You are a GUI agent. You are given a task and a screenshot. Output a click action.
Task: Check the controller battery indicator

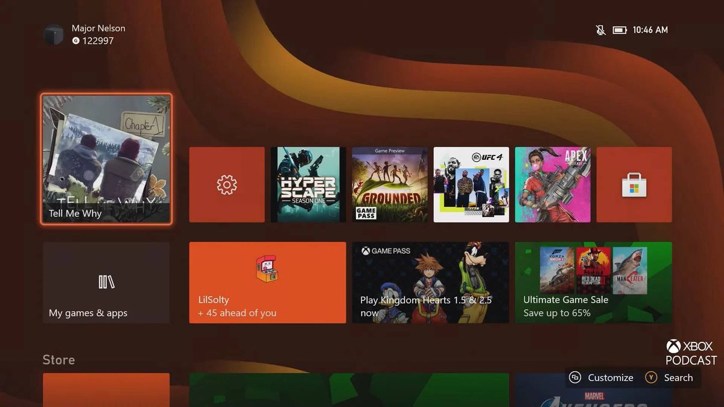click(x=620, y=30)
